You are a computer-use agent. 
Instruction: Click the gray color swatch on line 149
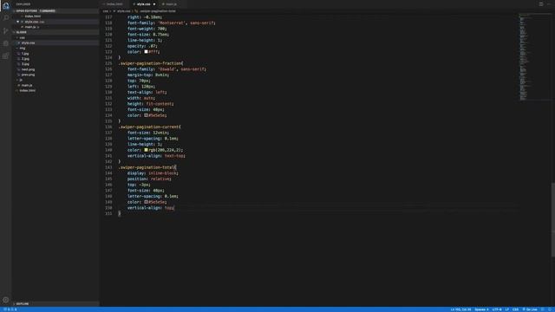tap(146, 202)
